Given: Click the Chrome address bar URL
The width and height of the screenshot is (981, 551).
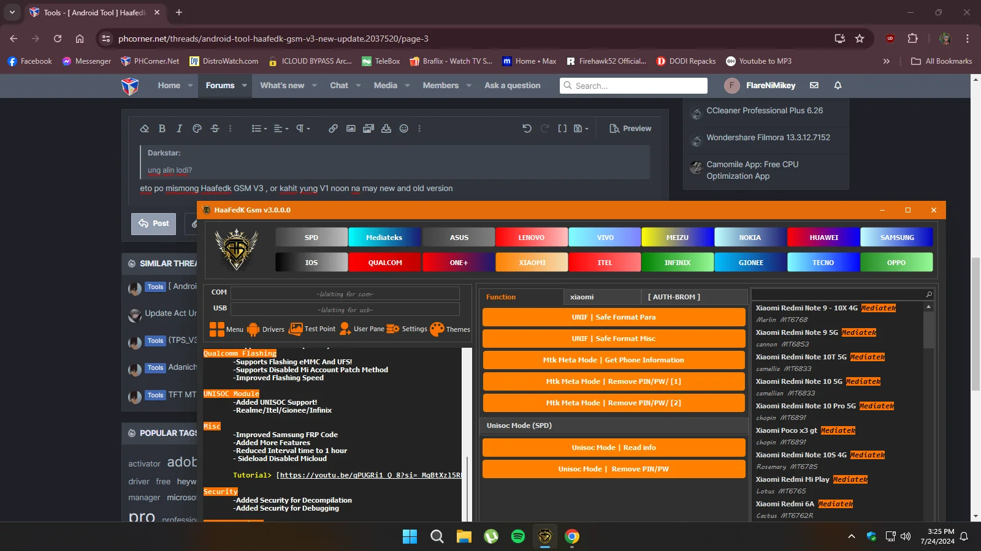Looking at the screenshot, I should tap(273, 39).
